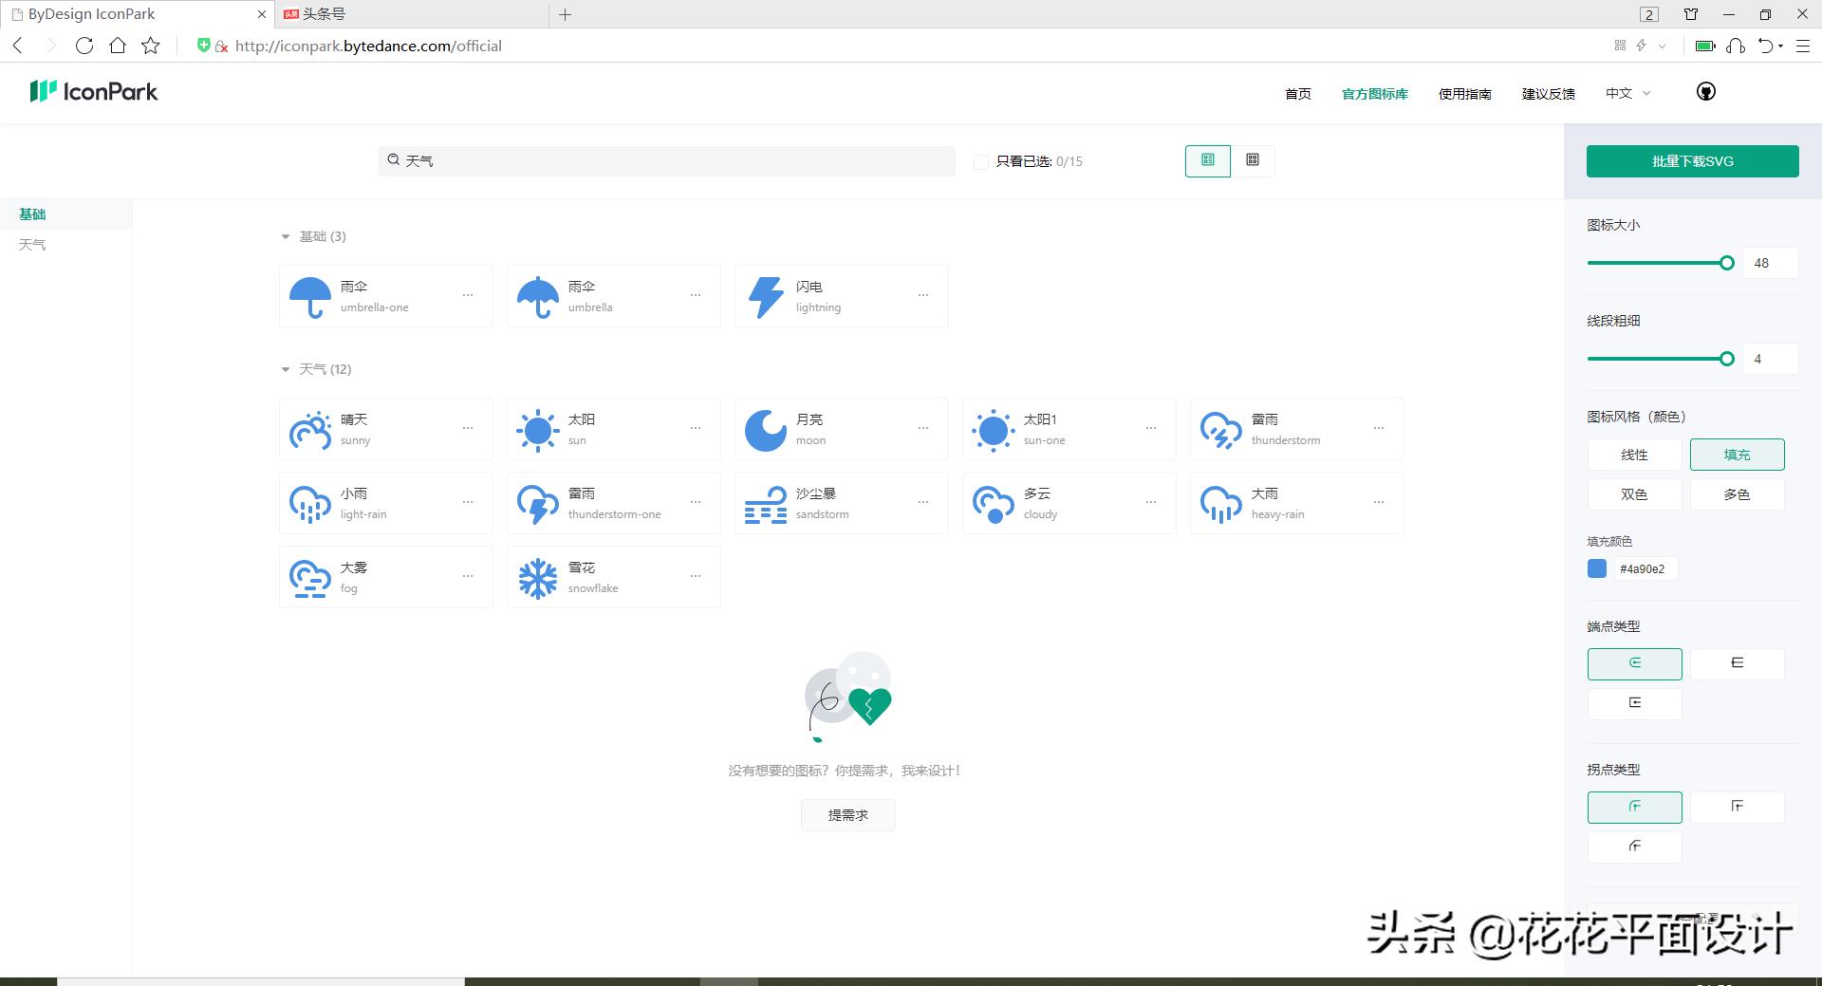Viewport: 1822px width, 986px height.
Task: Focus the 天气 search box
Action: tap(666, 160)
